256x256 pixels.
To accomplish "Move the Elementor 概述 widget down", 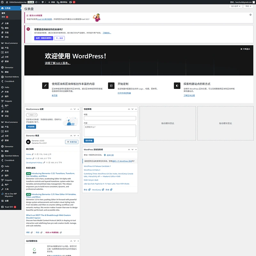I will coord(74,136).
